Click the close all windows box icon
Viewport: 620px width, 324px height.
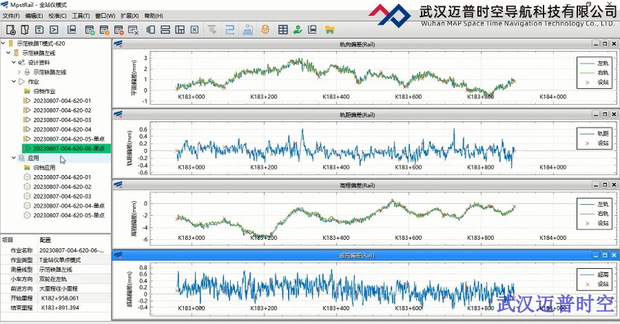point(194,30)
